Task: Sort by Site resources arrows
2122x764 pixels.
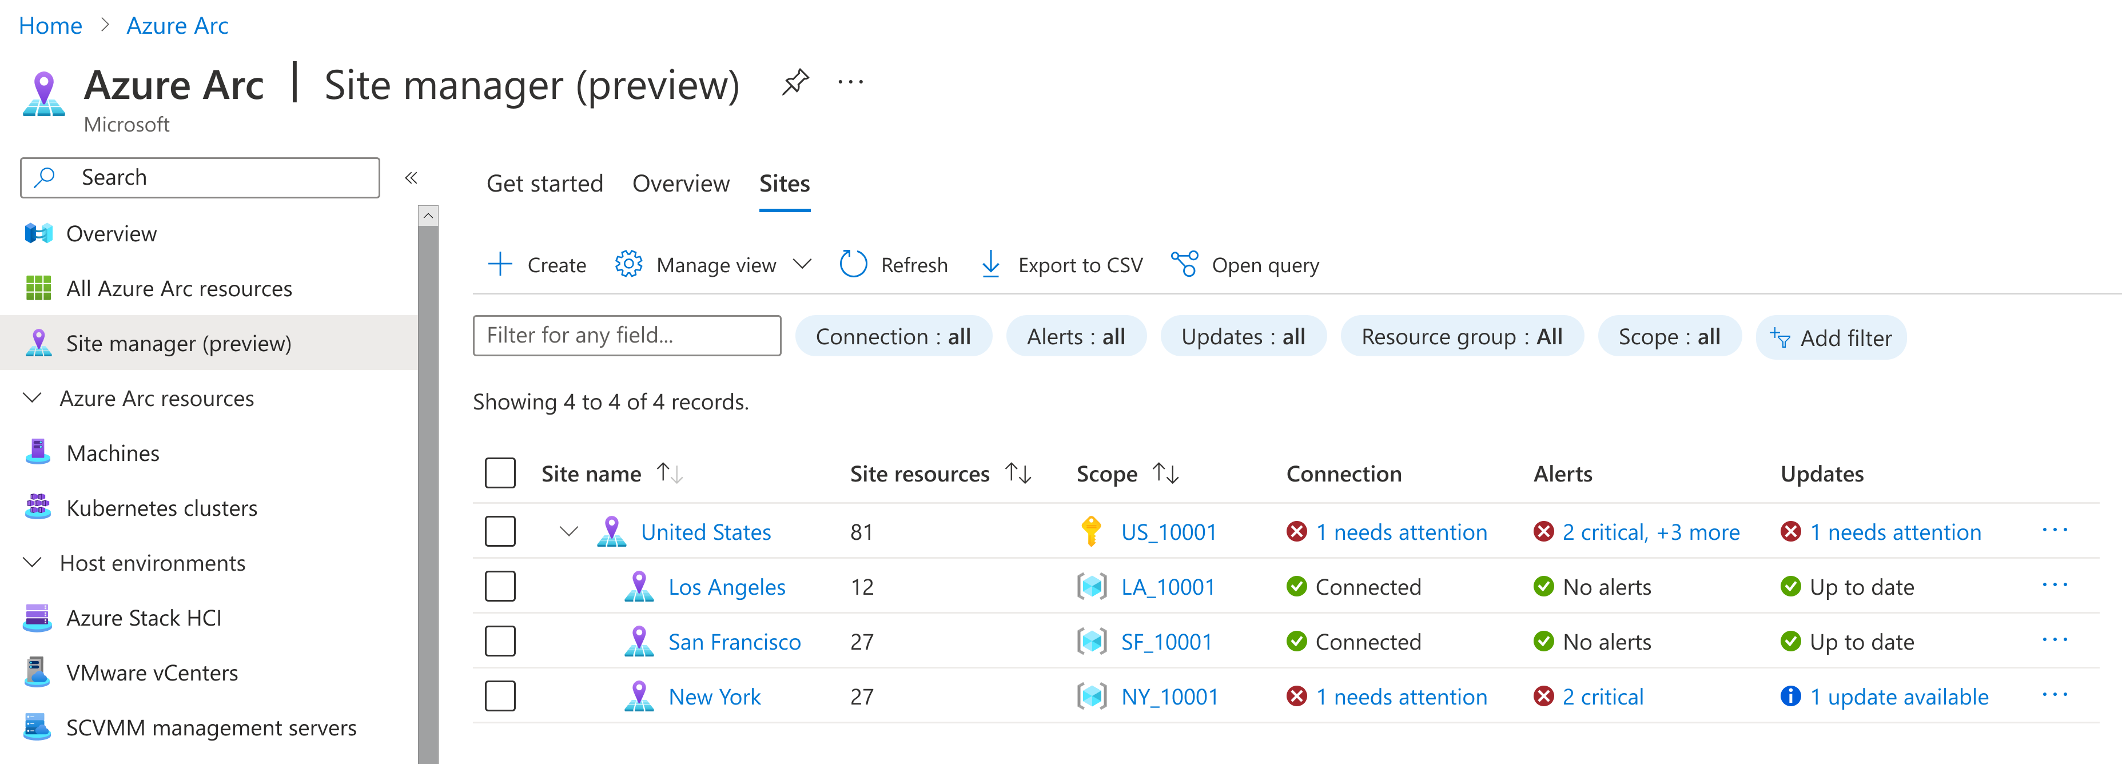Action: pos(1018,473)
